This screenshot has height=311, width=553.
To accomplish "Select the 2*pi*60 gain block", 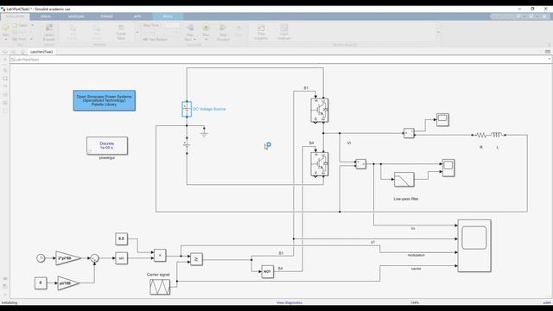I will tap(68, 258).
